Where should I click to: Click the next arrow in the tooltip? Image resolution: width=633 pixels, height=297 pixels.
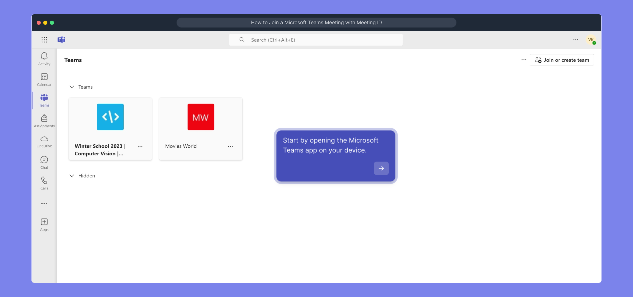(x=381, y=168)
